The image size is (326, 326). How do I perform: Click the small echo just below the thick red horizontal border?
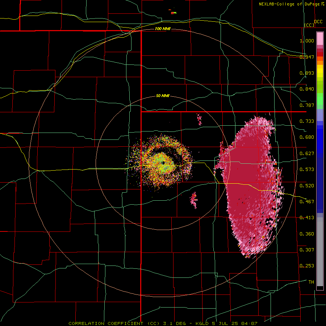[199, 119]
